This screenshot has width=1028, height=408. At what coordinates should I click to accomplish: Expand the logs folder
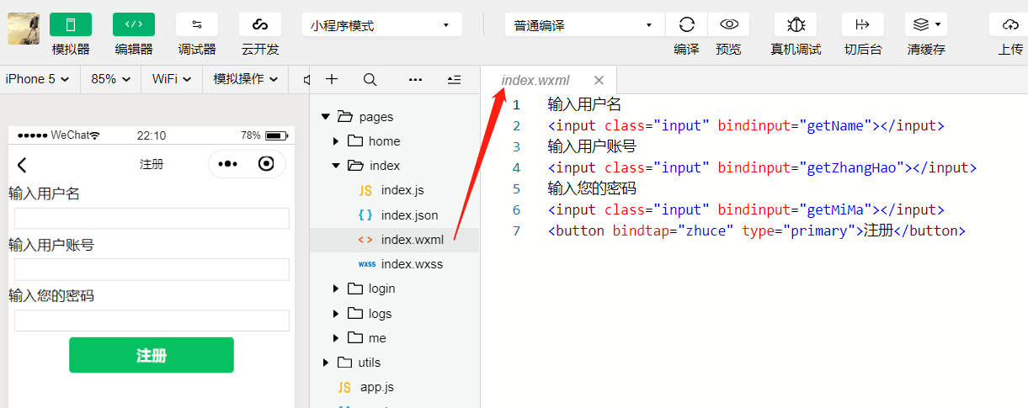[336, 314]
